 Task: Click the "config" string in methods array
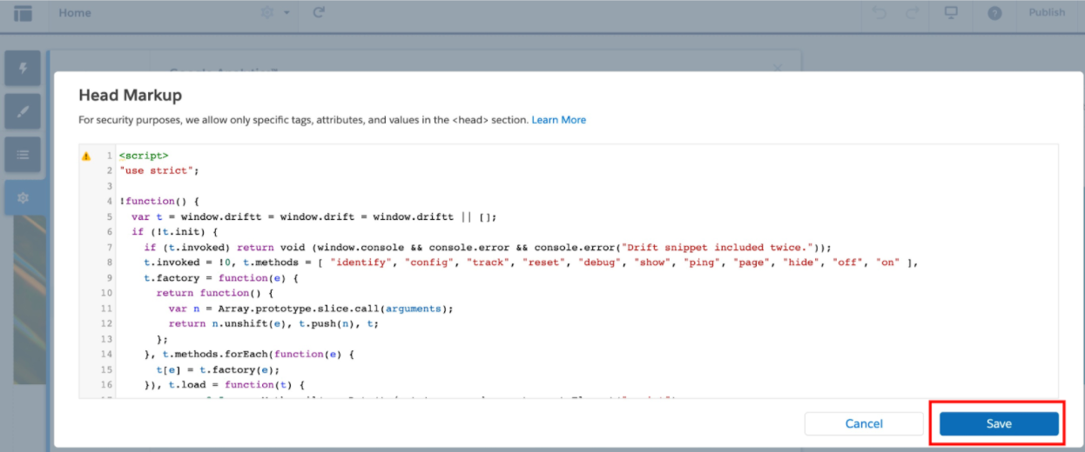428,263
